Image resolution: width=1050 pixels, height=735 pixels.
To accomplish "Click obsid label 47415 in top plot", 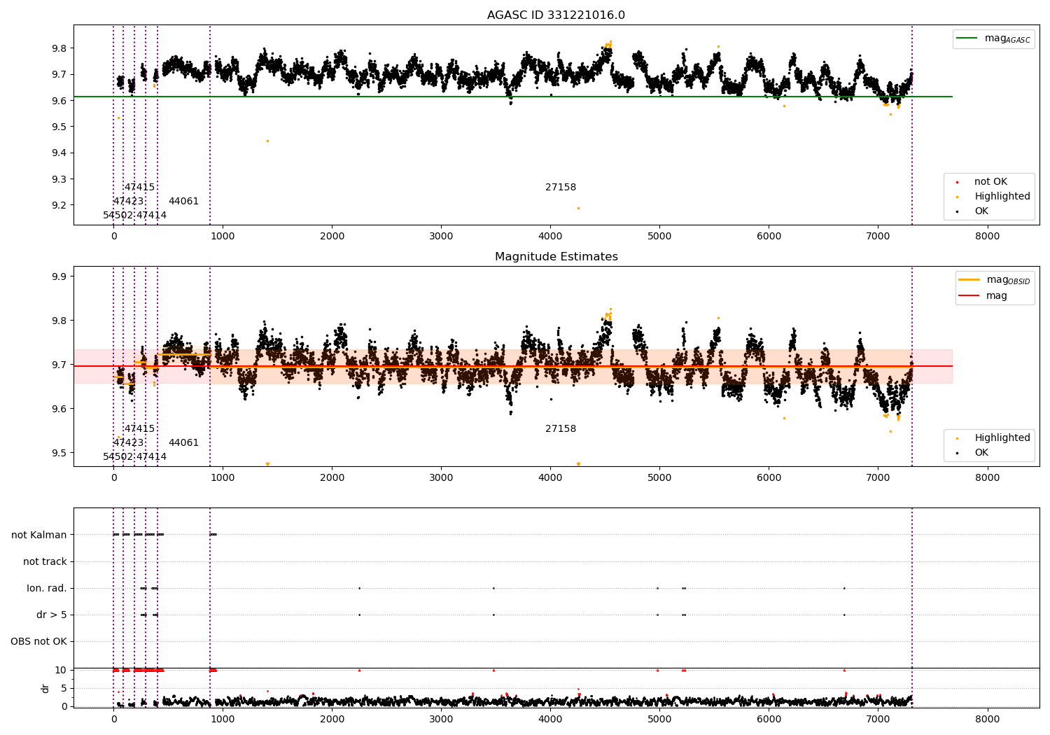I will [139, 188].
